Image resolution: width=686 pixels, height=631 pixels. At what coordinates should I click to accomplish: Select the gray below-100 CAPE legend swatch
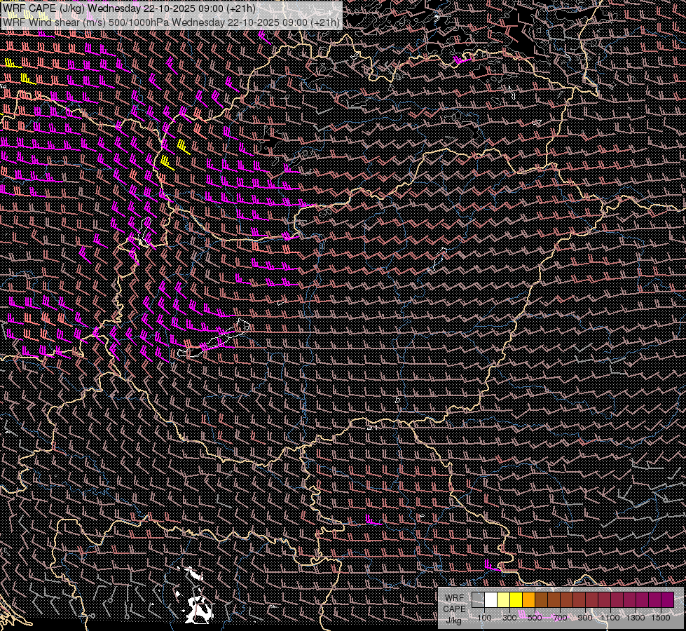(478, 599)
